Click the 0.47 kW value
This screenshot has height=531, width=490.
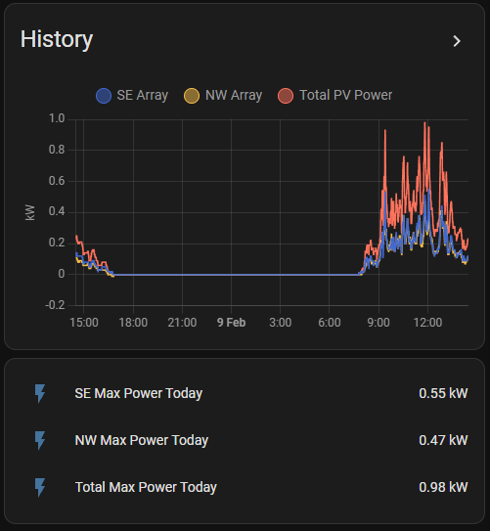pos(443,440)
